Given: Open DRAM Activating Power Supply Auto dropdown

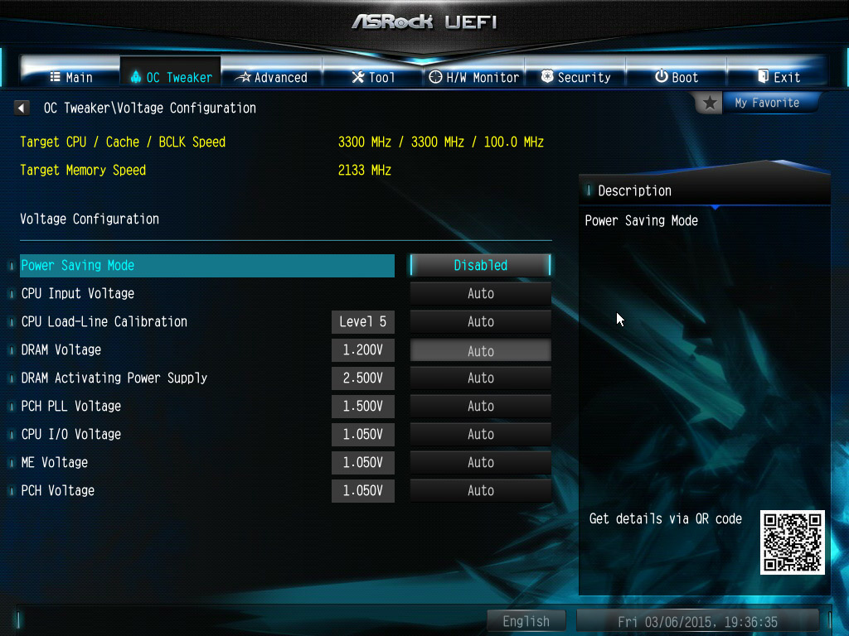Looking at the screenshot, I should (480, 378).
